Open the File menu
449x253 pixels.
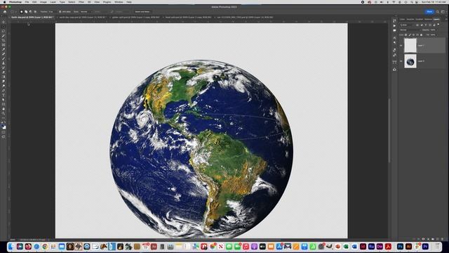pos(27,2)
